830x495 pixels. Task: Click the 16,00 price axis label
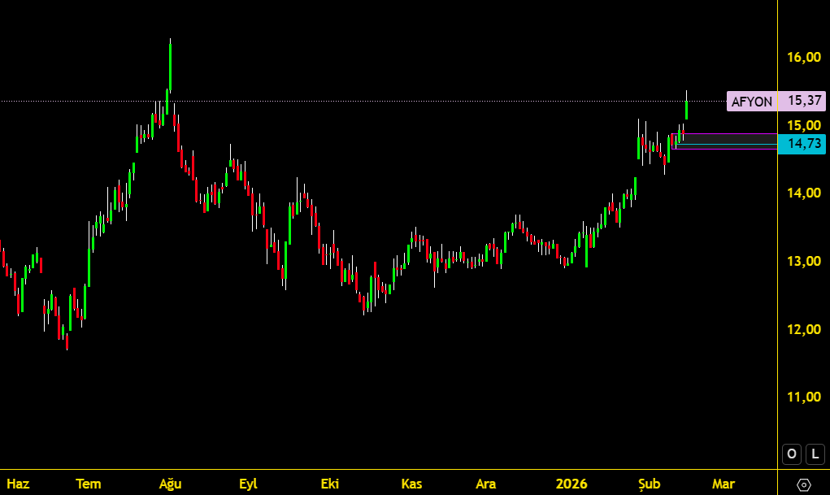point(803,57)
